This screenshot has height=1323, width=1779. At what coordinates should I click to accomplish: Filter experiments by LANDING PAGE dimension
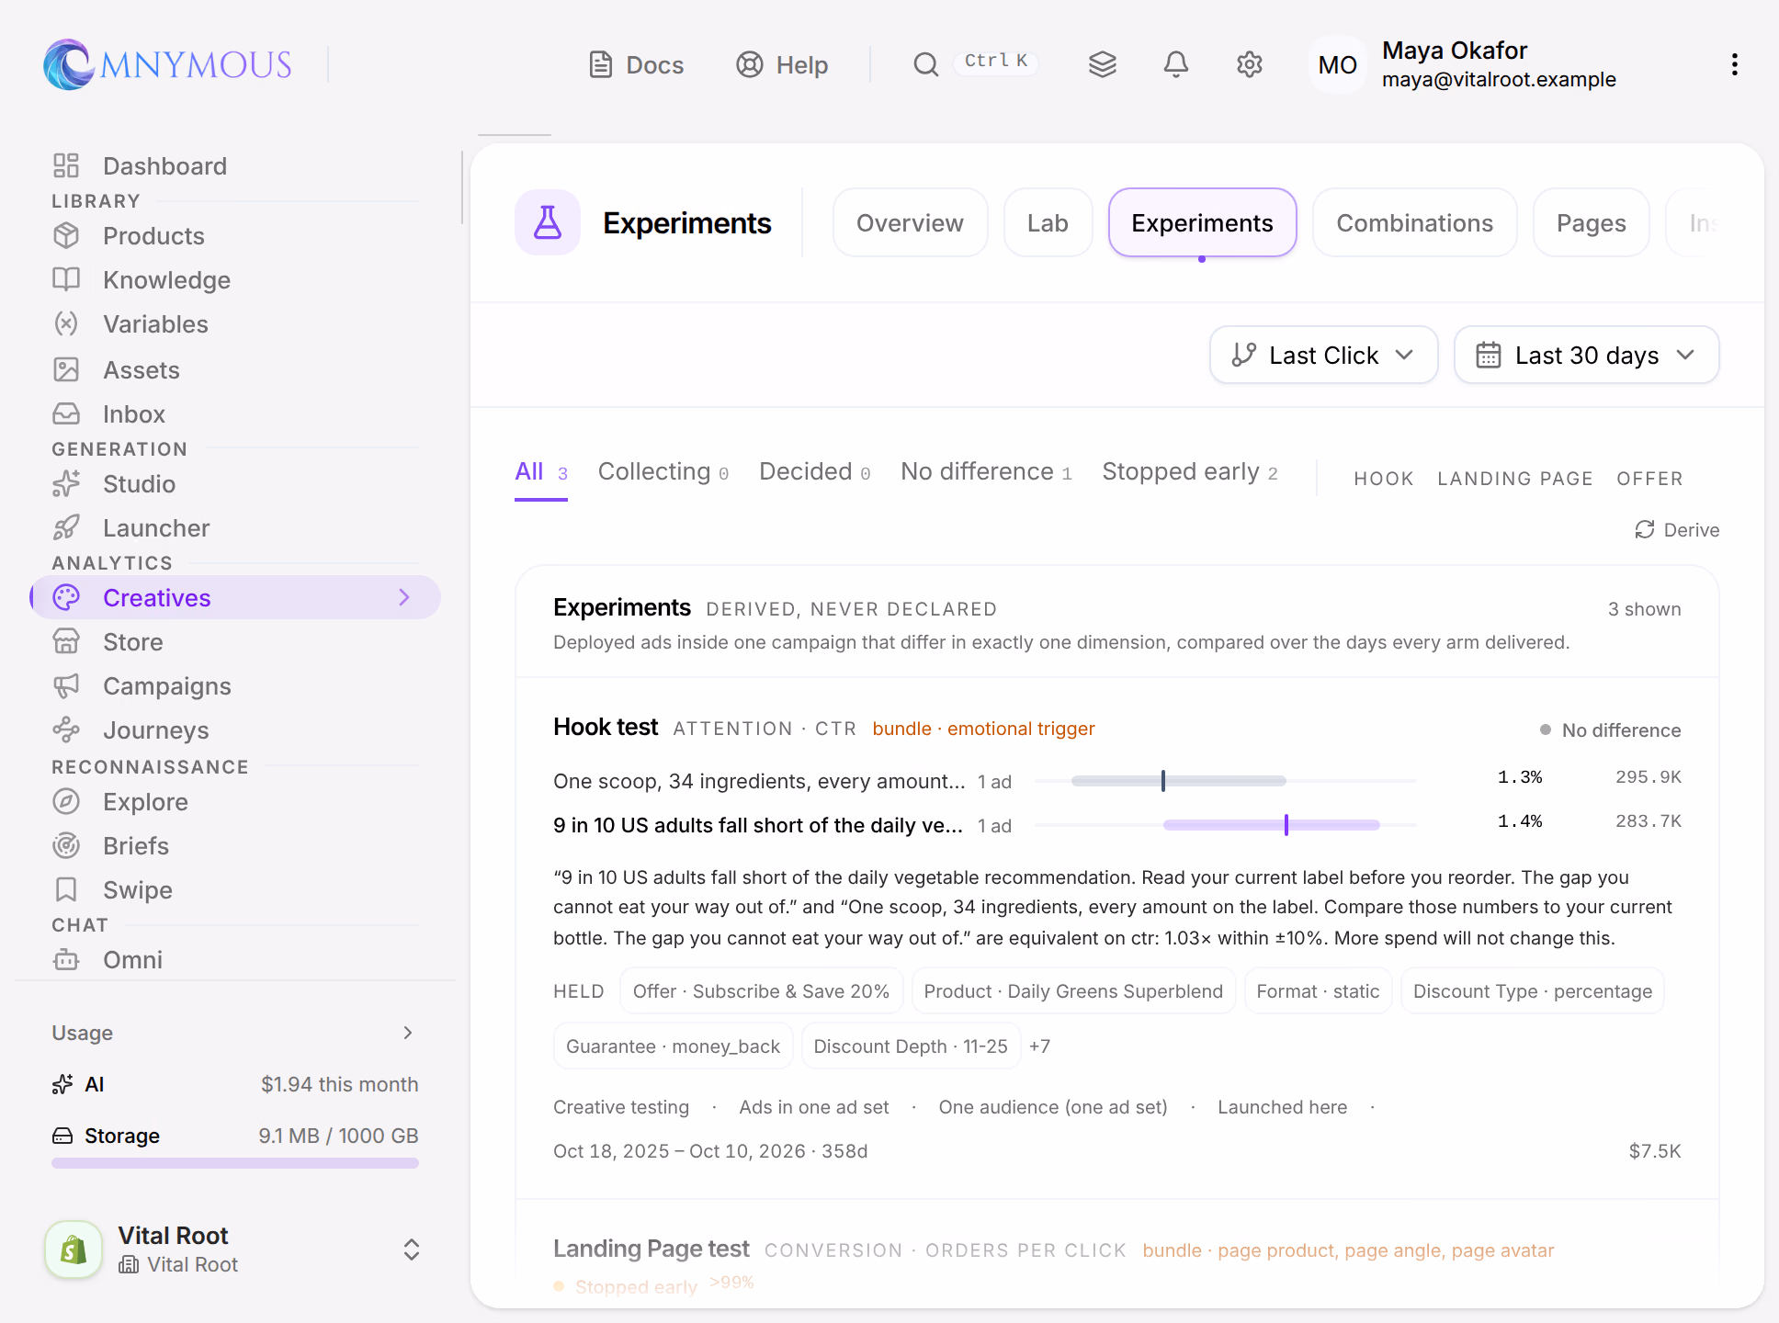click(x=1514, y=479)
